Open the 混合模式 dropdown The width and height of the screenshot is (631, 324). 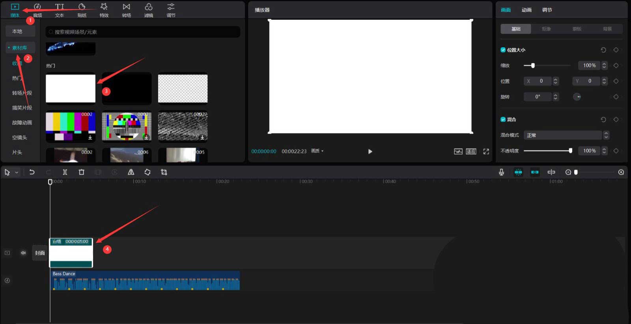[x=566, y=135]
